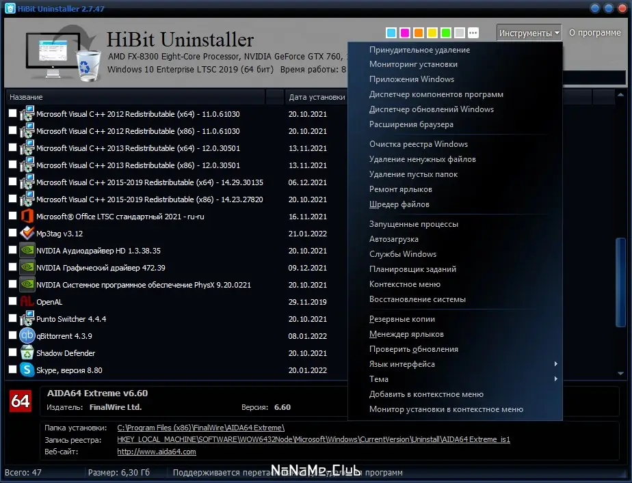Click the scrollbar down arrow

pos(621,374)
